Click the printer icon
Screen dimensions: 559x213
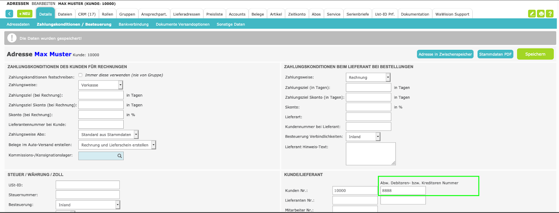click(x=541, y=14)
